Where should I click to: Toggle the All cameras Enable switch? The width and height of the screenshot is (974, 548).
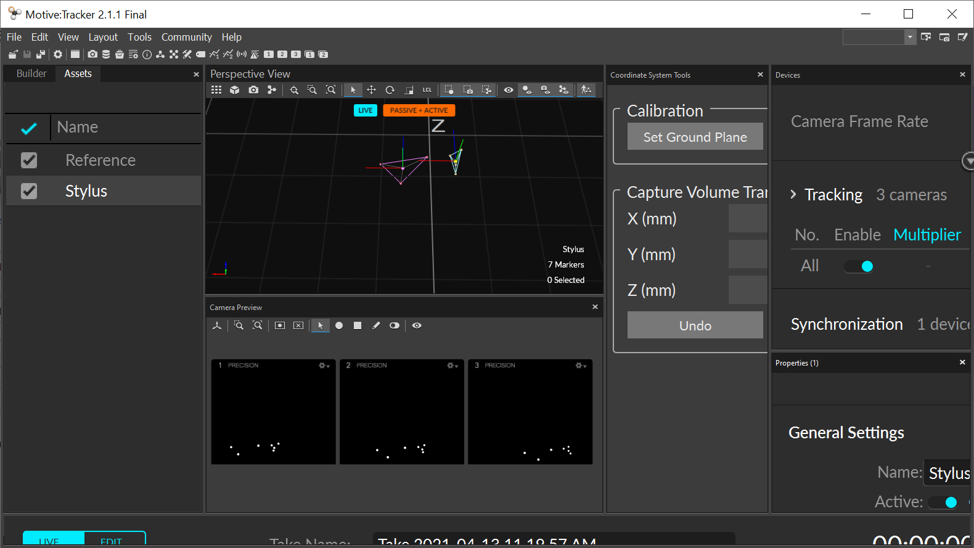click(859, 266)
